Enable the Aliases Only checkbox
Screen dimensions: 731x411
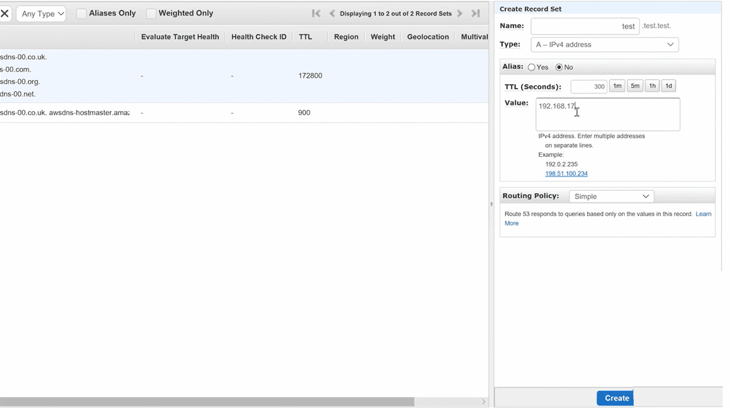[x=82, y=14]
